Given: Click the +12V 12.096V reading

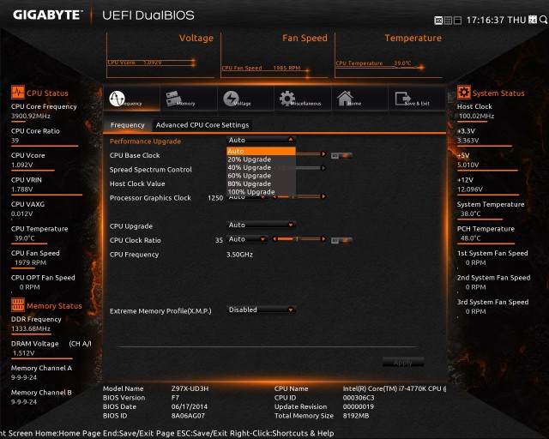Looking at the screenshot, I should pyautogui.click(x=470, y=189).
